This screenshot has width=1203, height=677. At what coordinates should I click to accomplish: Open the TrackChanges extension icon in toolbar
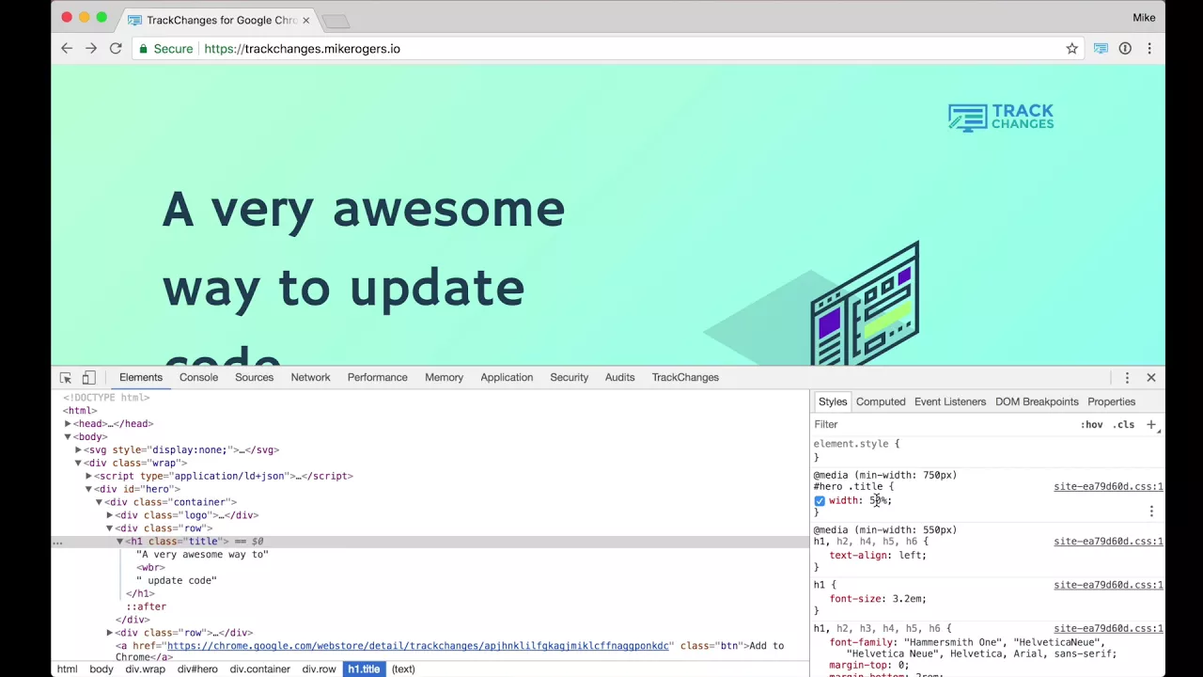point(1101,49)
